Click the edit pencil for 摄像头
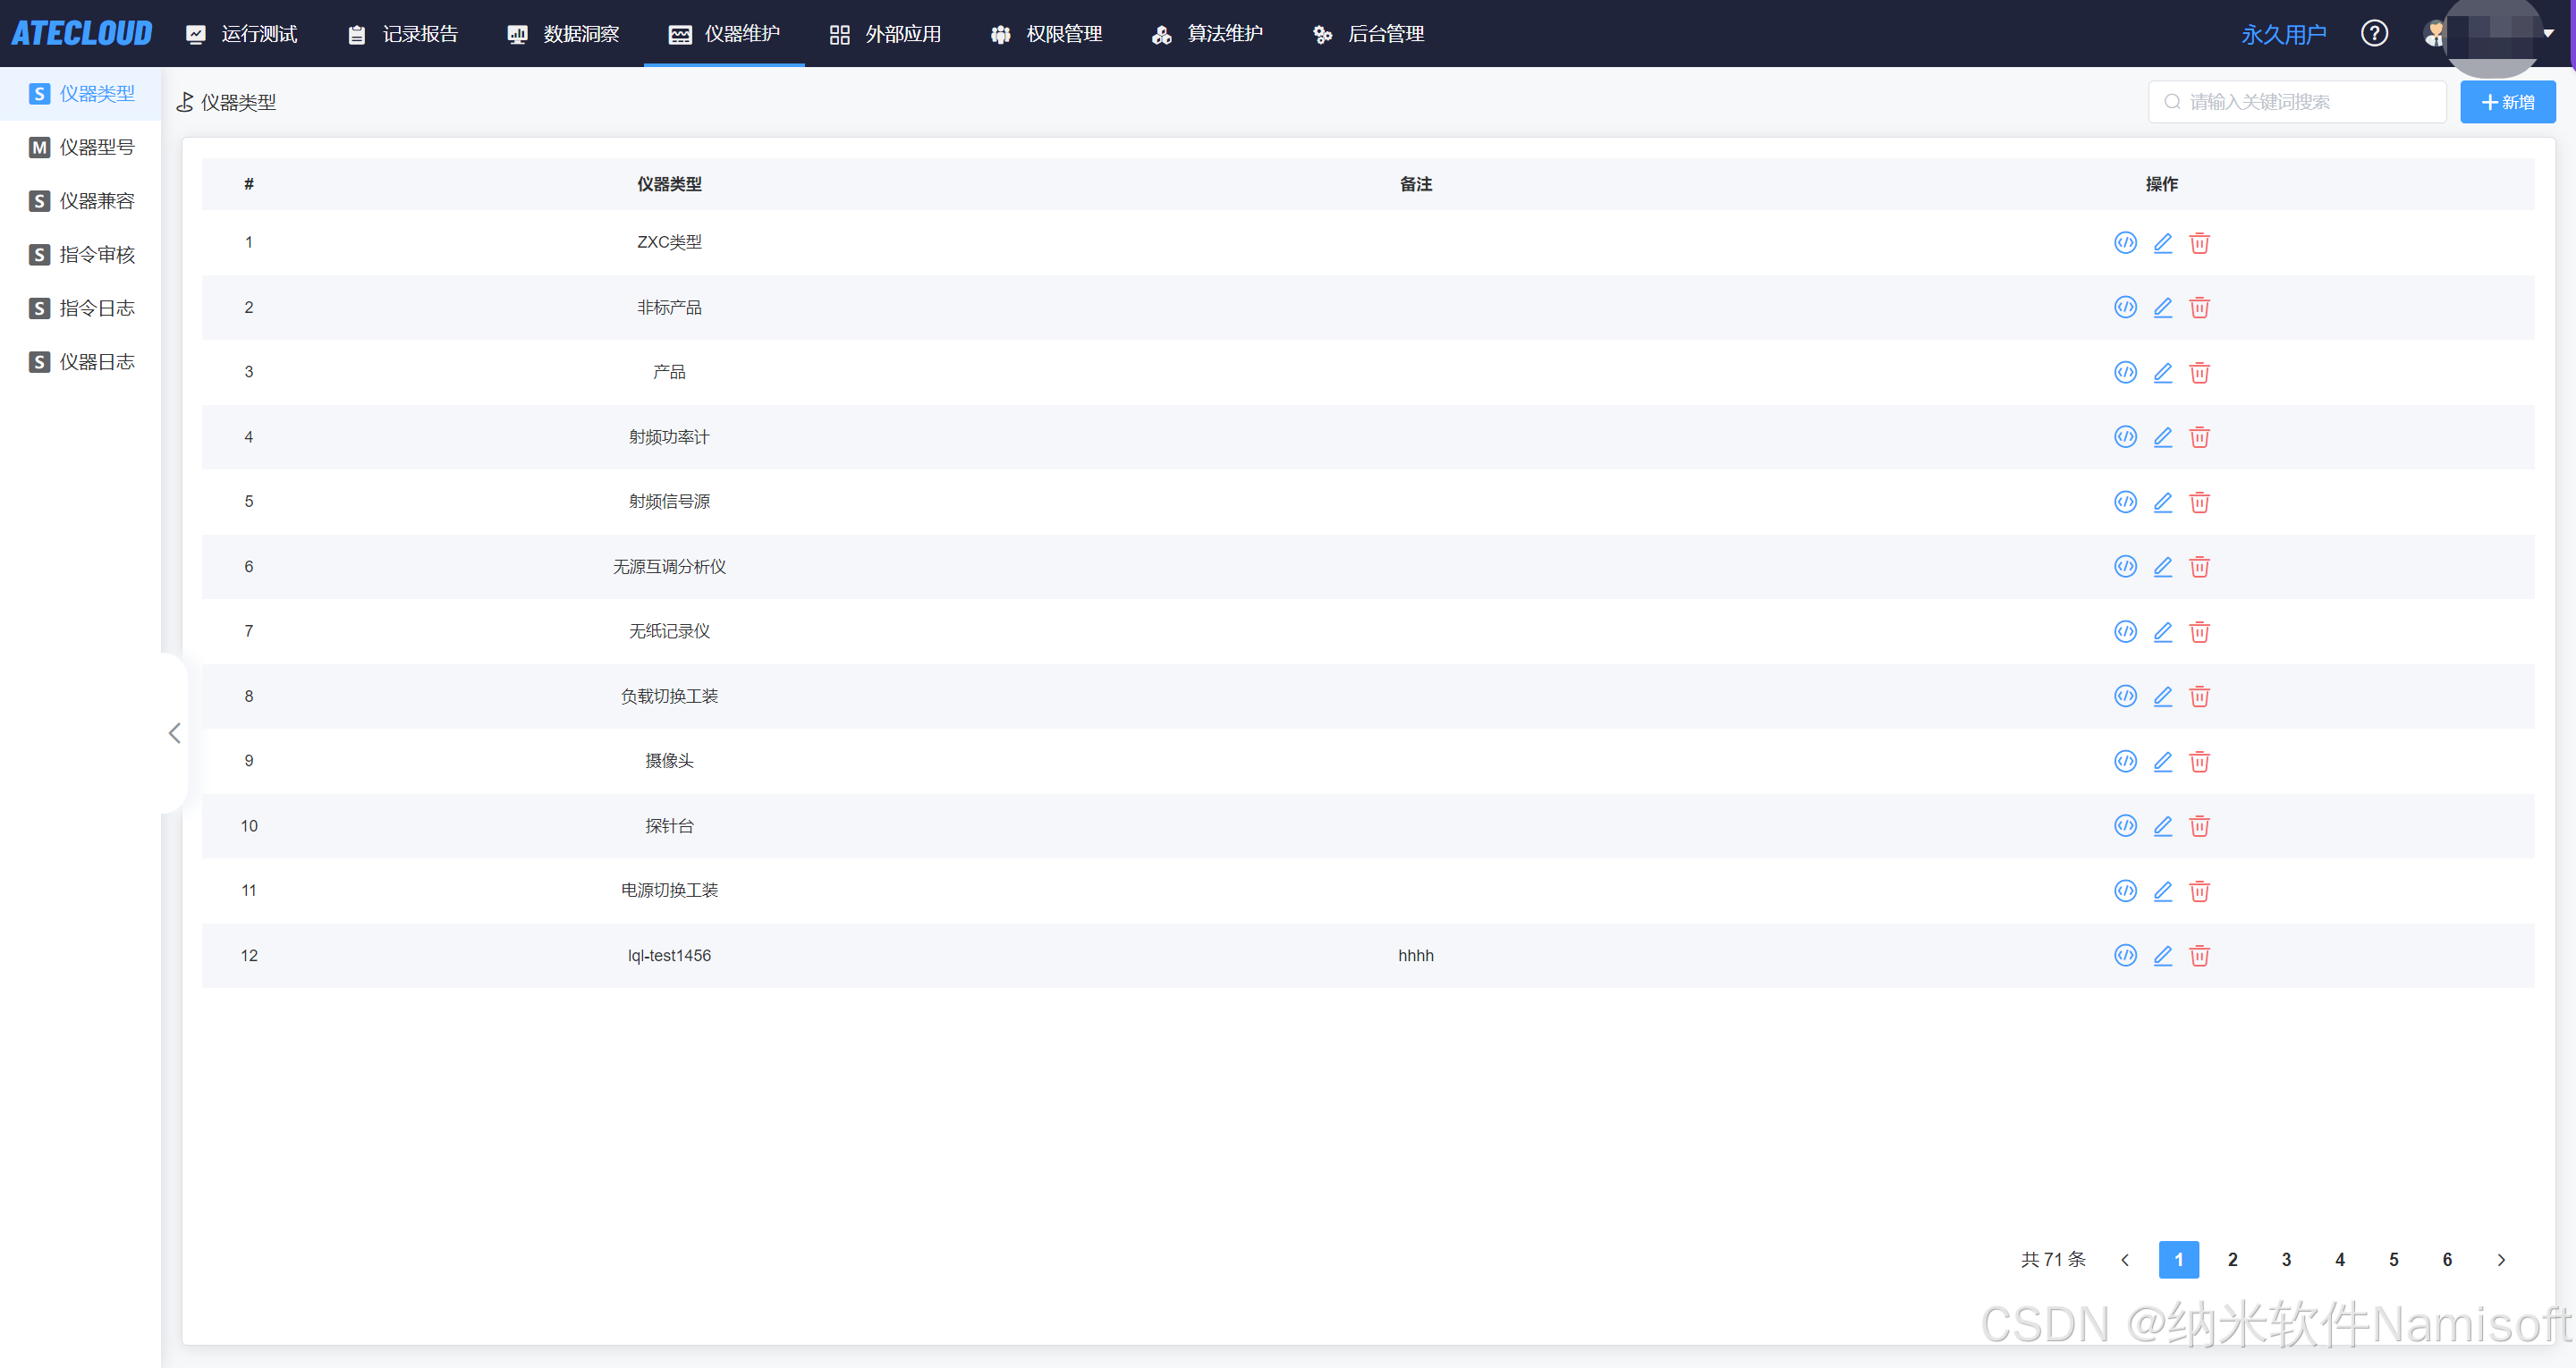This screenshot has height=1368, width=2576. [x=2162, y=761]
